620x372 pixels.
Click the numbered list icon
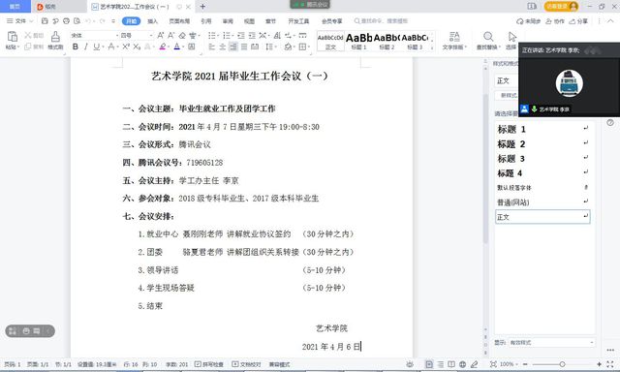pyautogui.click(x=226, y=35)
